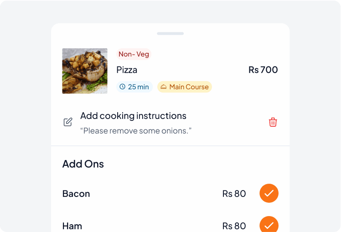Click the Ham Rs 80 price
341x232 pixels.
234,226
